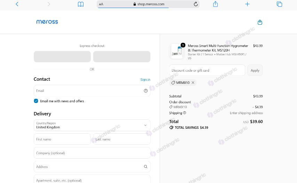Screen dimensions: 297x183
Task: Click the Safari forward arrow
Action: tap(49, 4)
